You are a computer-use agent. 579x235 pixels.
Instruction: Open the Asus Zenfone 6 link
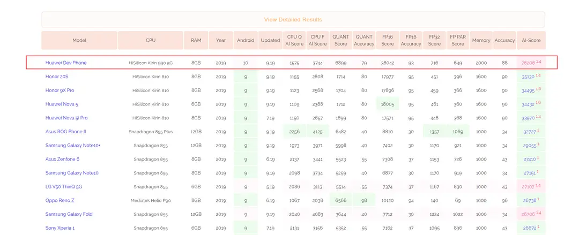(x=62, y=160)
